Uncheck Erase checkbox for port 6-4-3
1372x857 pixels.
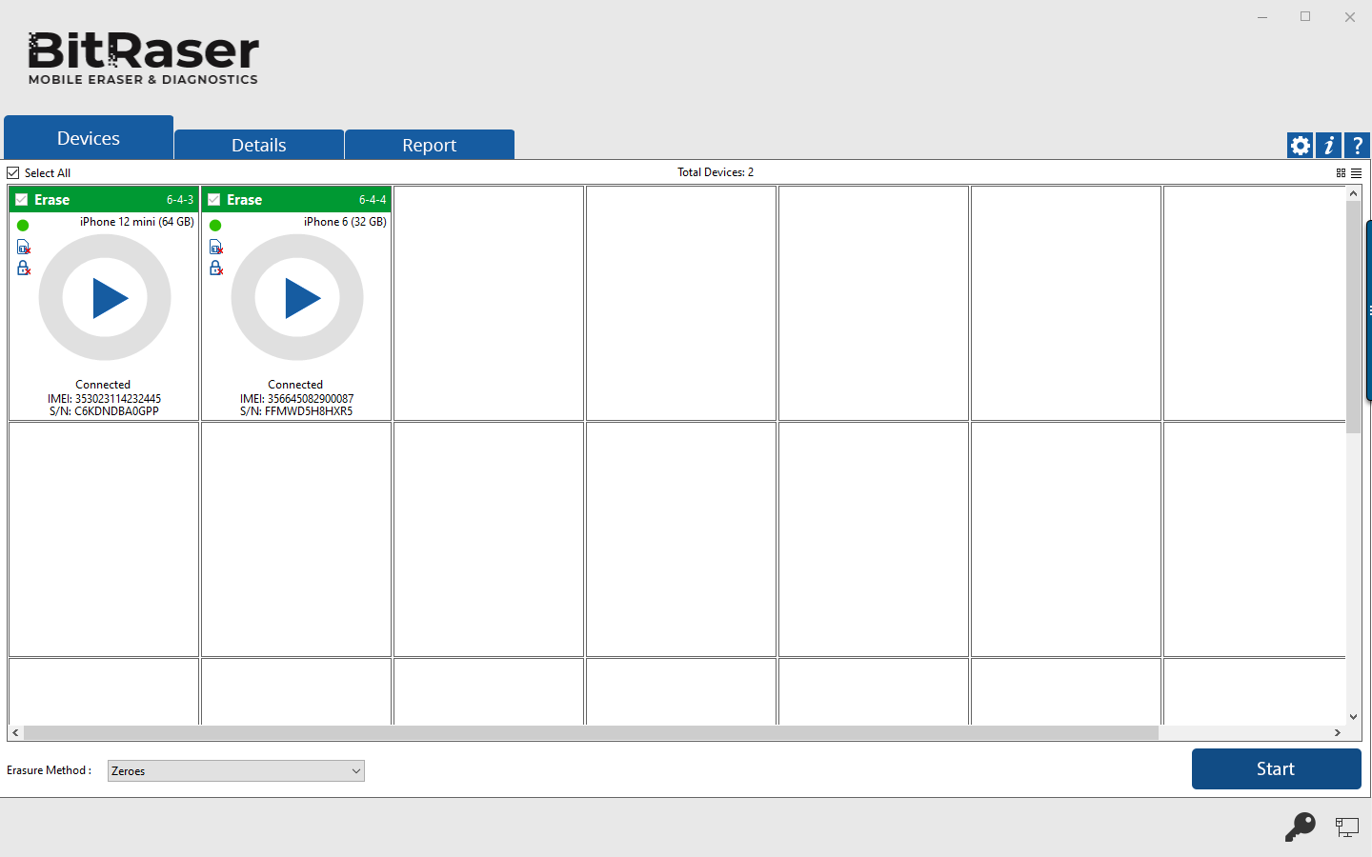(x=22, y=200)
